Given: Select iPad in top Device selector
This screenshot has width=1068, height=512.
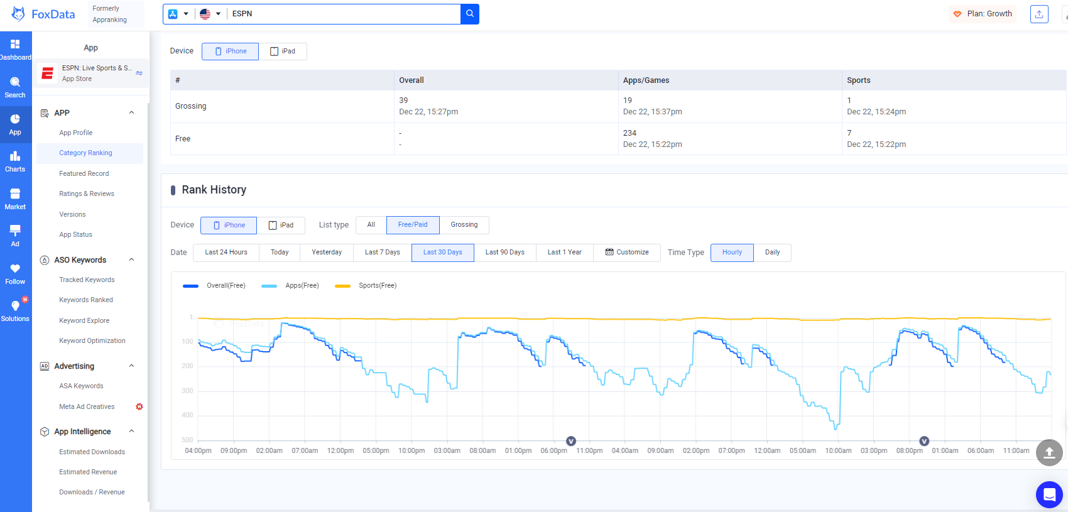Looking at the screenshot, I should click(283, 52).
